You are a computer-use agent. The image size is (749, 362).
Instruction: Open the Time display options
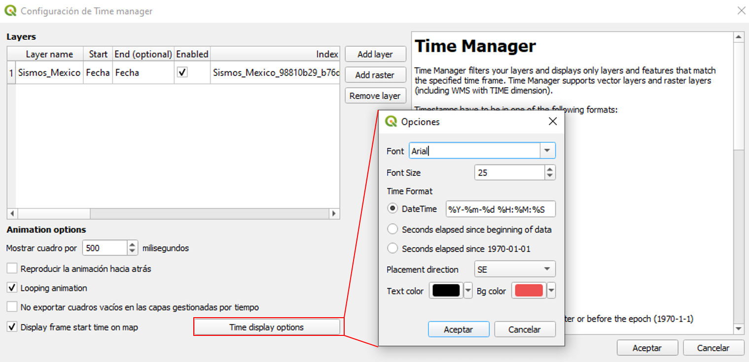tap(266, 327)
